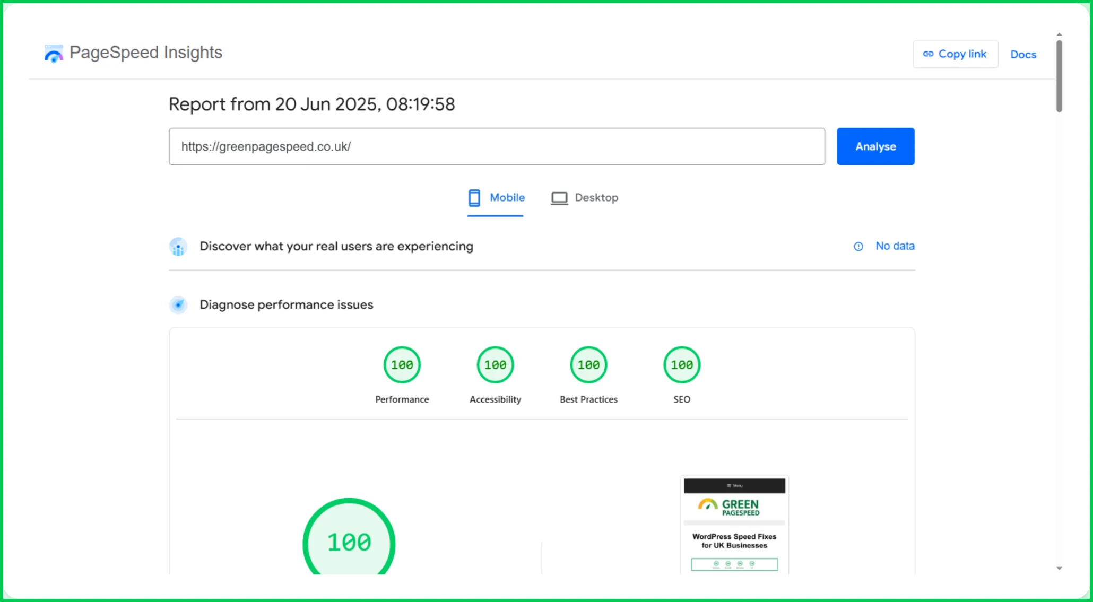Click the Green PageSpeed site screenshot thumbnail
Screen dimensions: 1093x602
(x=734, y=525)
